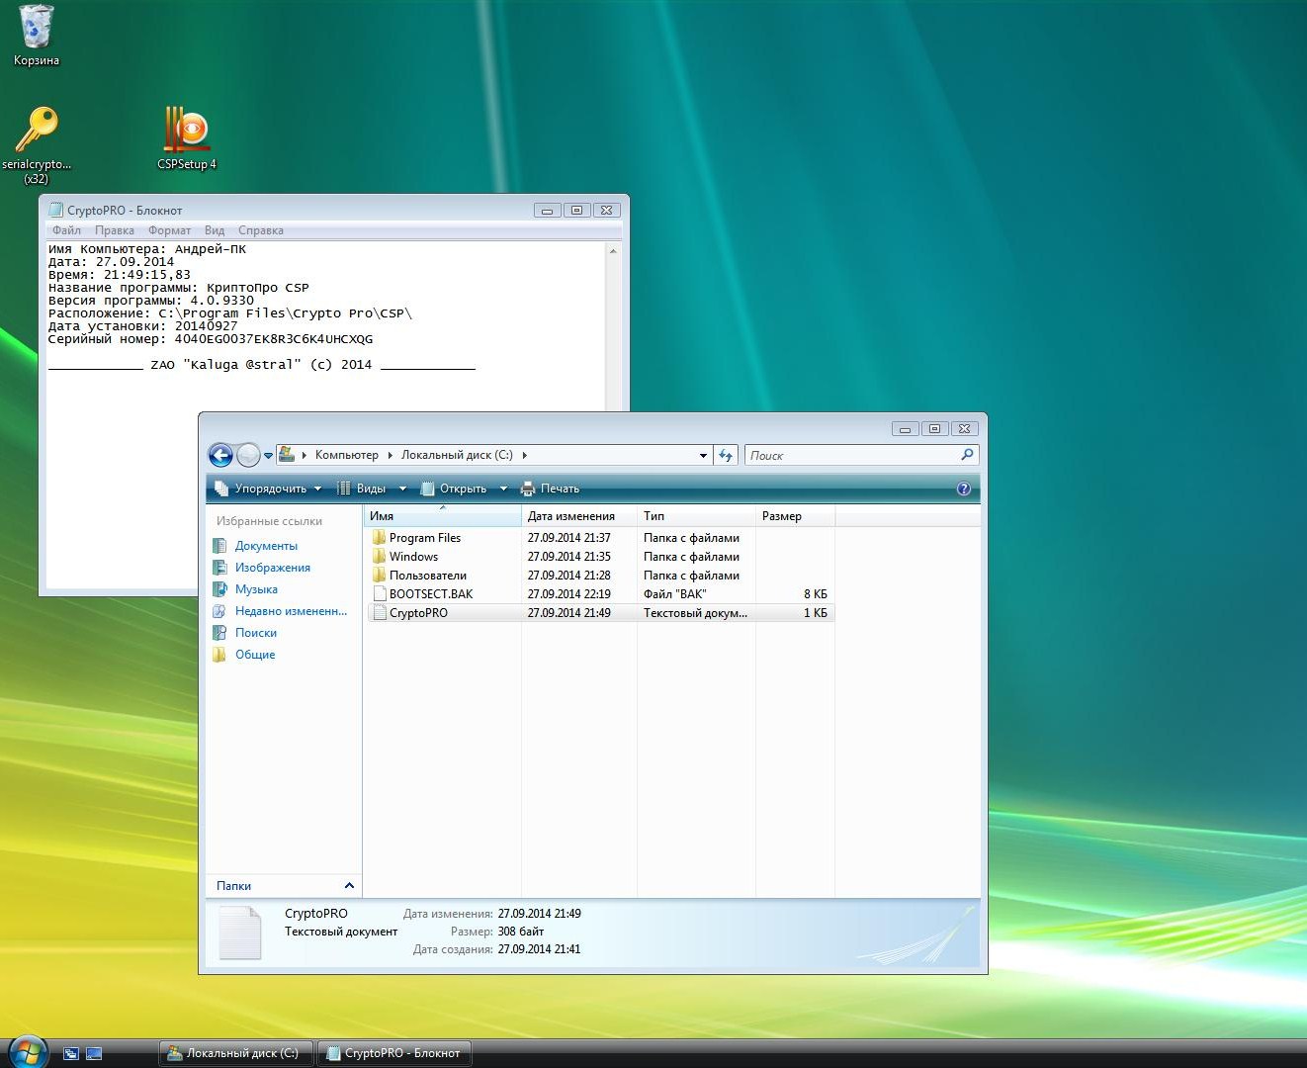Screen dimensions: 1307x1068
Task: Open the Формат menu in Notepad
Action: [x=169, y=230]
